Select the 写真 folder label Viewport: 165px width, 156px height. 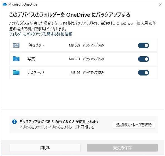(x=31, y=59)
